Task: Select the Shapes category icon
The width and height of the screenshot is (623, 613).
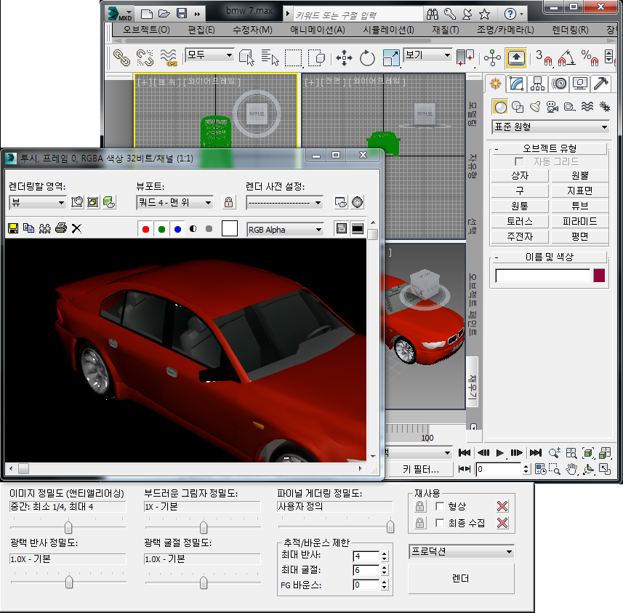Action: pos(518,107)
